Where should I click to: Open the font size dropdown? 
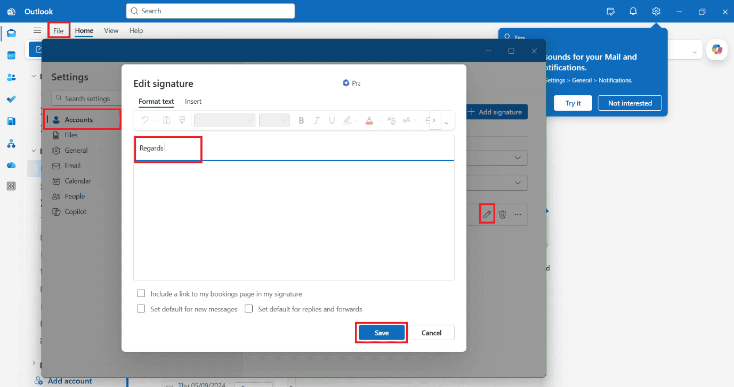pos(274,120)
